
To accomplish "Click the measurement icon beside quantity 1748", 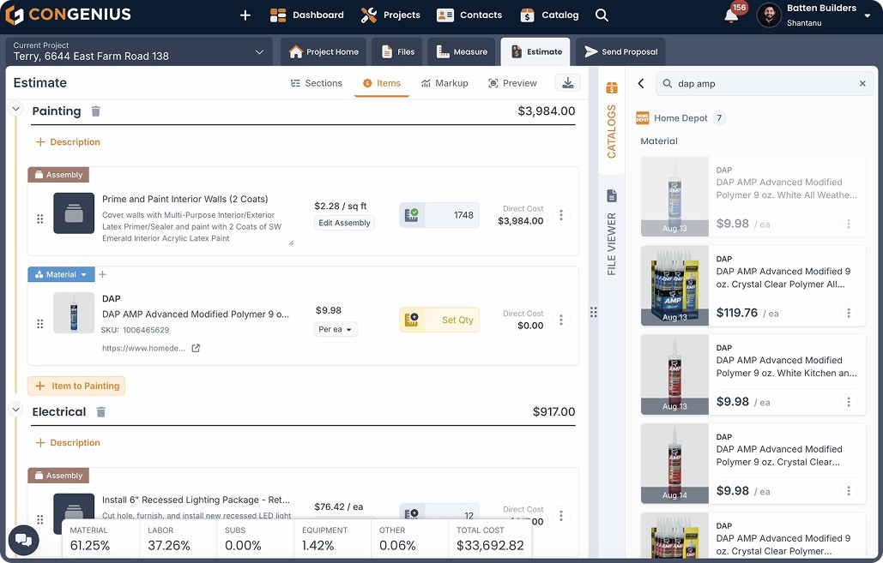I will pyautogui.click(x=412, y=215).
